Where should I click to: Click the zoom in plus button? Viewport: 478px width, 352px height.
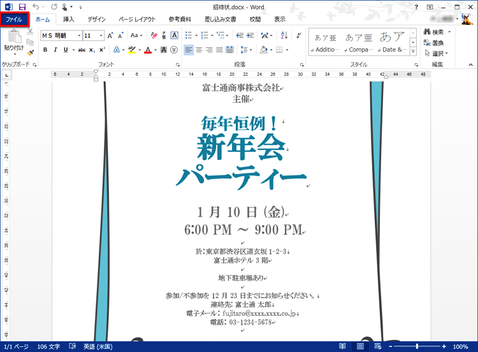coord(444,346)
